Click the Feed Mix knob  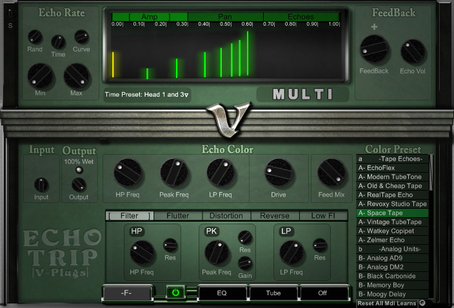pyautogui.click(x=331, y=173)
